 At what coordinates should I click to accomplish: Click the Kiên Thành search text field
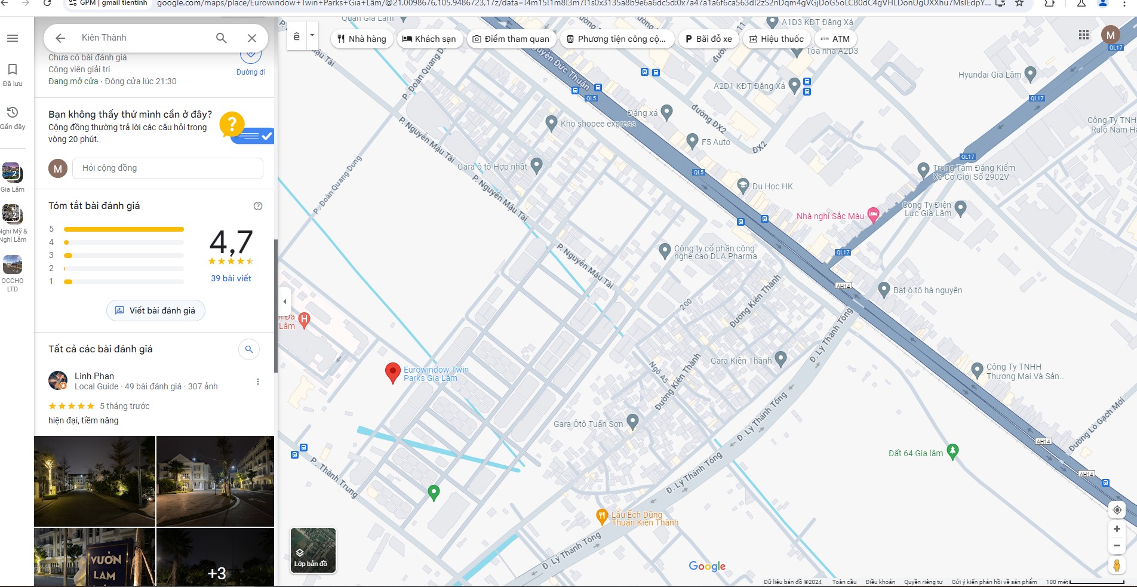(x=142, y=38)
